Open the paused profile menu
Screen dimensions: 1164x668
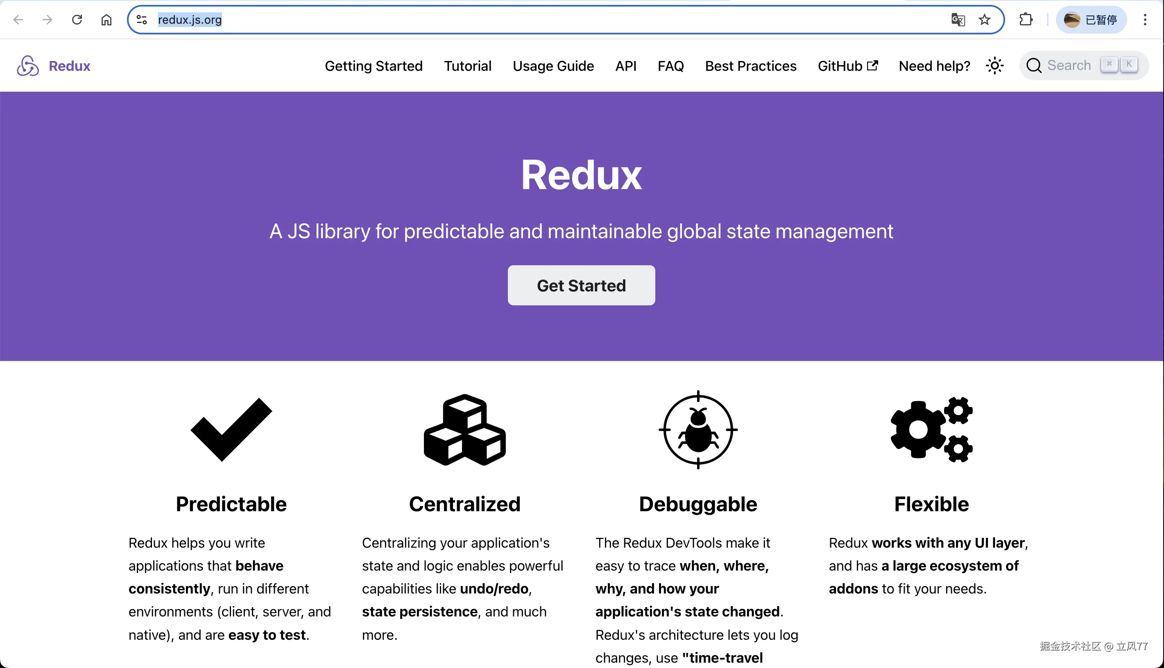1091,20
